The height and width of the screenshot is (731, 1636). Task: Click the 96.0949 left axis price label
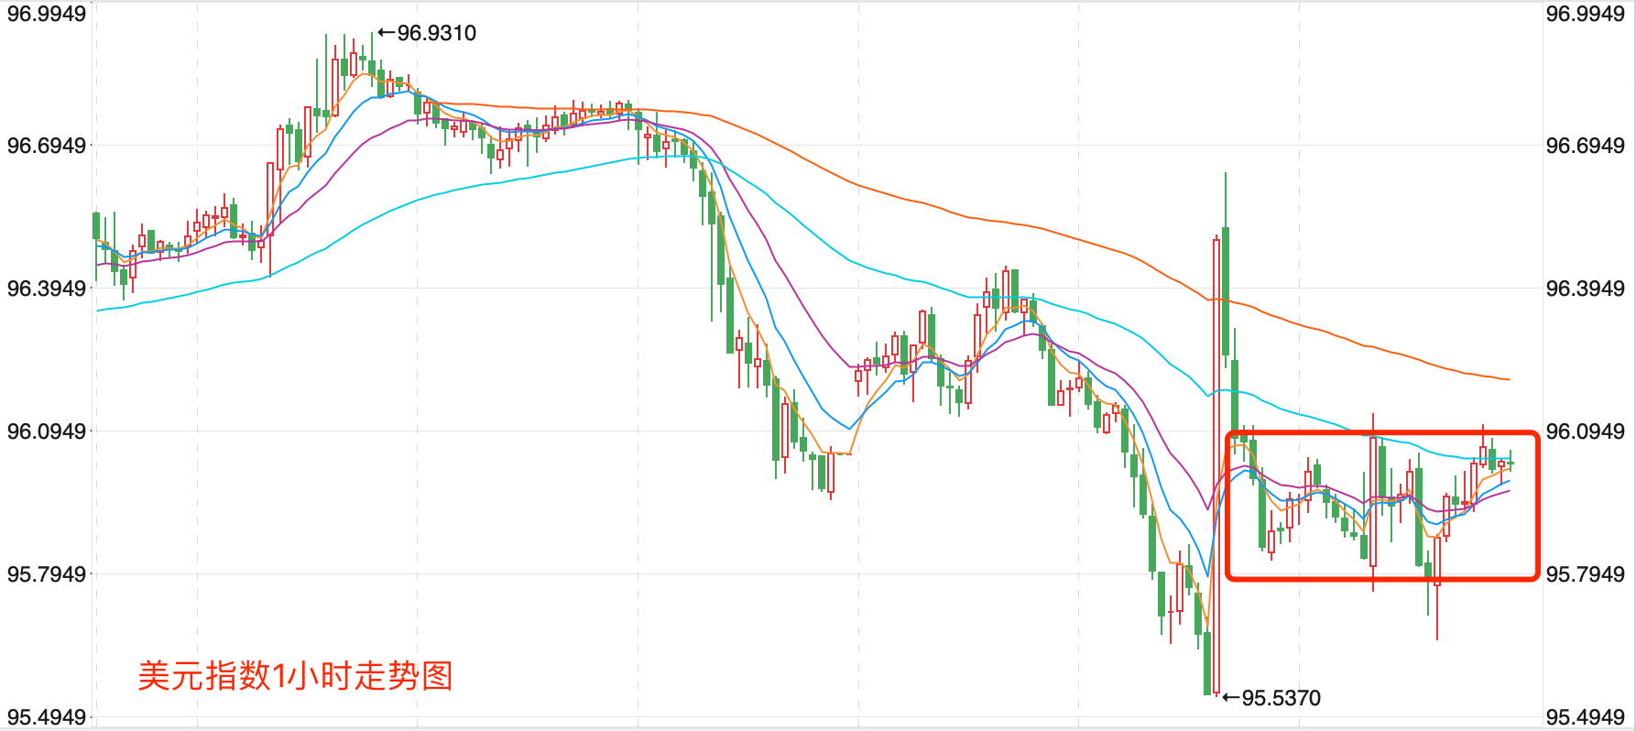click(x=47, y=431)
